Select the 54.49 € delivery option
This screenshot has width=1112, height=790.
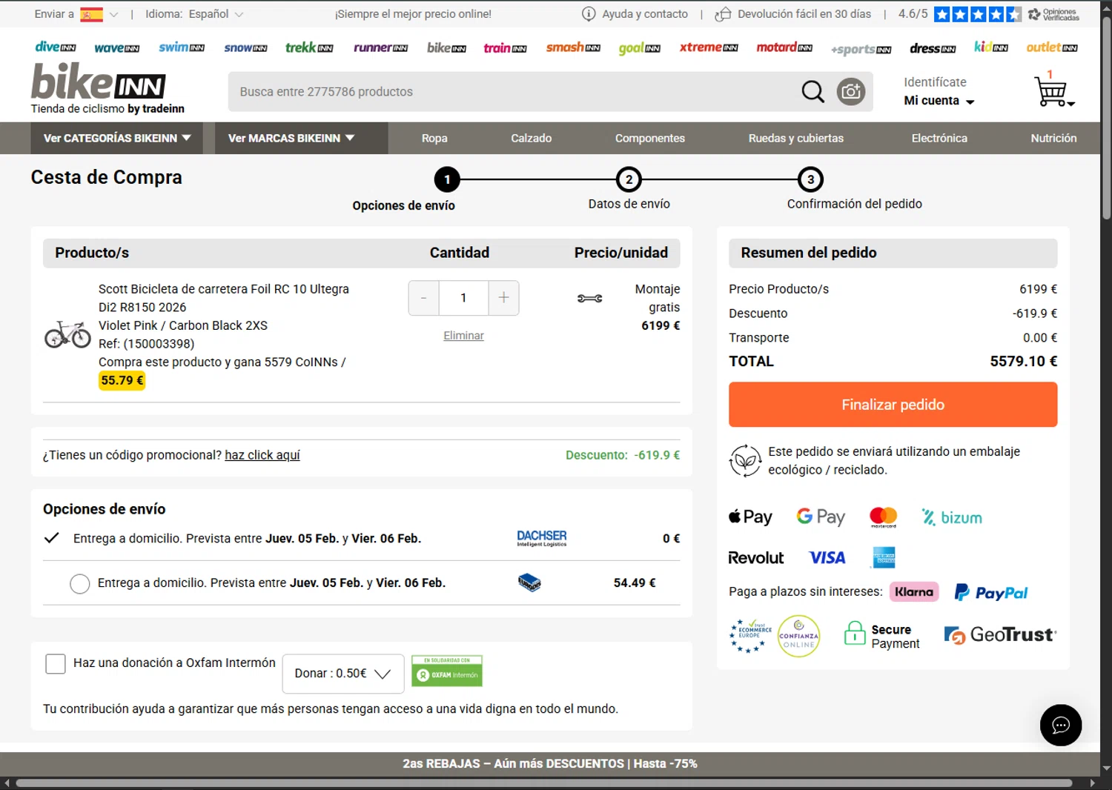point(80,584)
